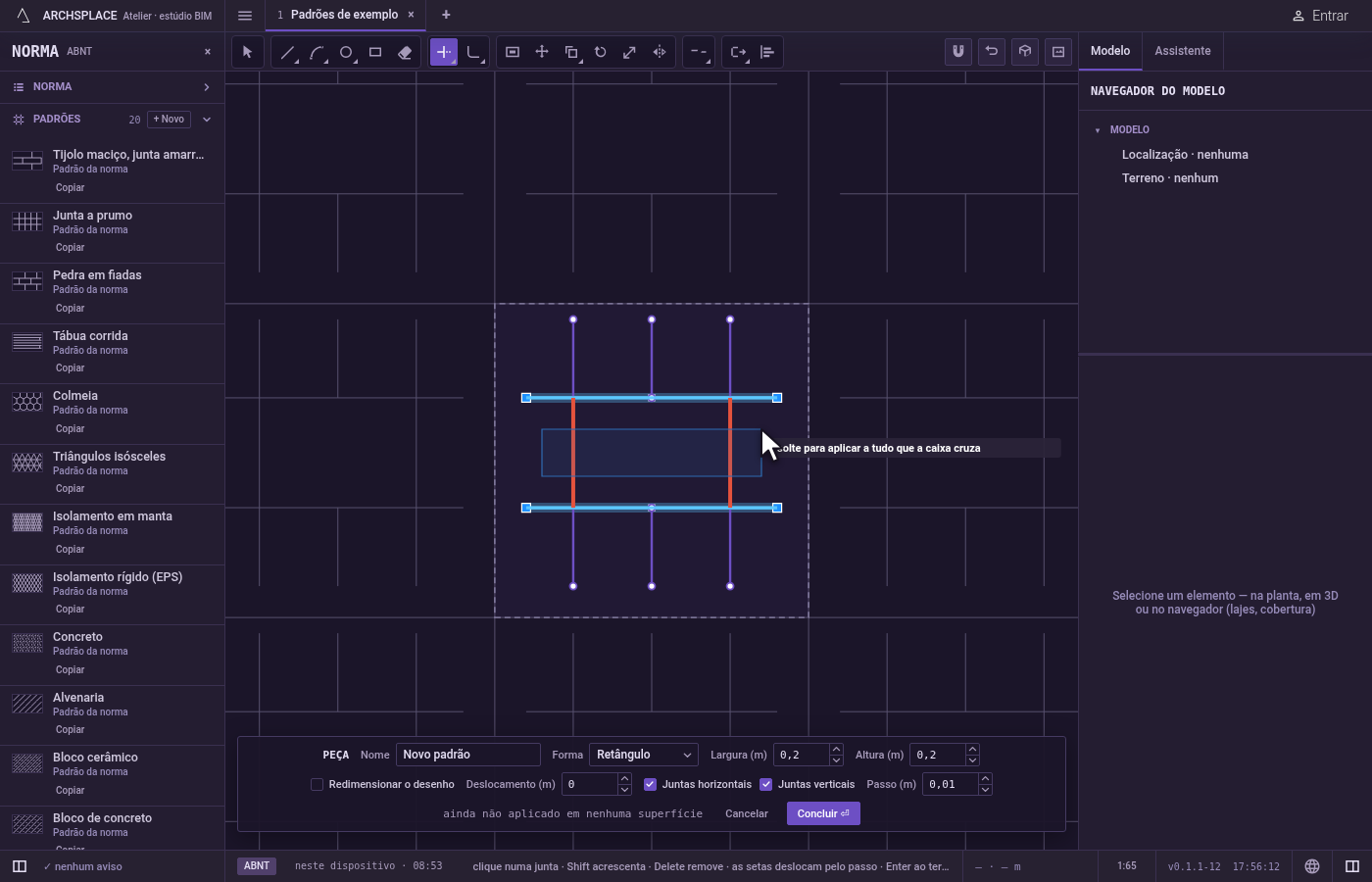
Task: Expand the NORMA section arrow
Action: [207, 87]
